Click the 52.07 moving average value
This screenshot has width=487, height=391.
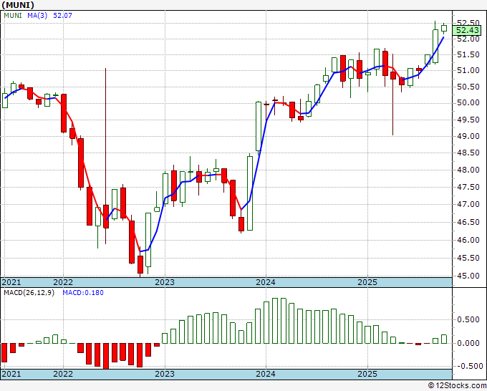(x=62, y=15)
